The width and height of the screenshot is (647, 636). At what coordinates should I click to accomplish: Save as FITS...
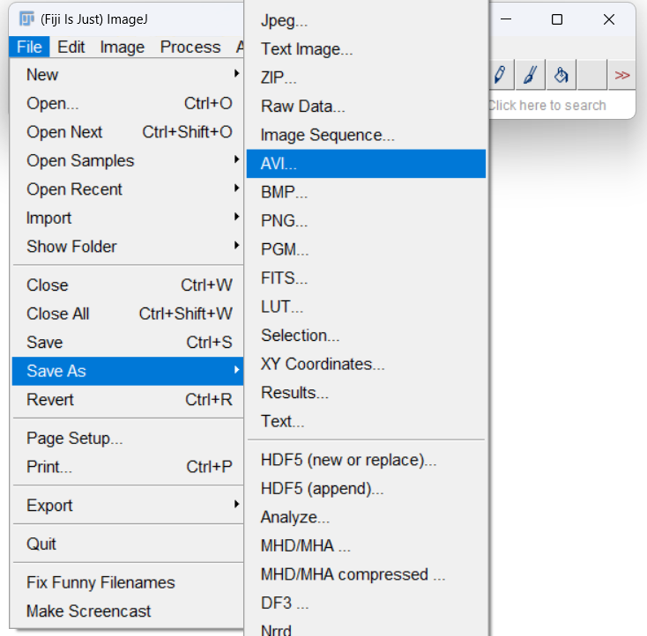pyautogui.click(x=366, y=278)
